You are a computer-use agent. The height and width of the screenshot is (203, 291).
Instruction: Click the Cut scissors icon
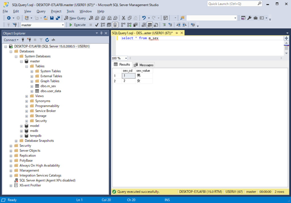tap(123, 18)
